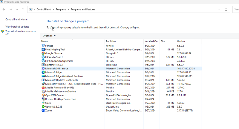
Task: Click the Search box
Action: tap(236, 9)
